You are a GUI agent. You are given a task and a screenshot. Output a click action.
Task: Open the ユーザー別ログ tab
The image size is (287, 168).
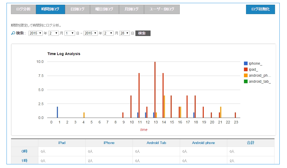pyautogui.click(x=162, y=9)
